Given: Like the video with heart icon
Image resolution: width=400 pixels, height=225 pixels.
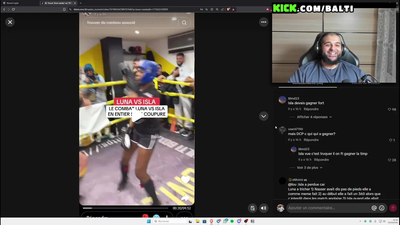Looking at the screenshot, I should pyautogui.click(x=185, y=179).
